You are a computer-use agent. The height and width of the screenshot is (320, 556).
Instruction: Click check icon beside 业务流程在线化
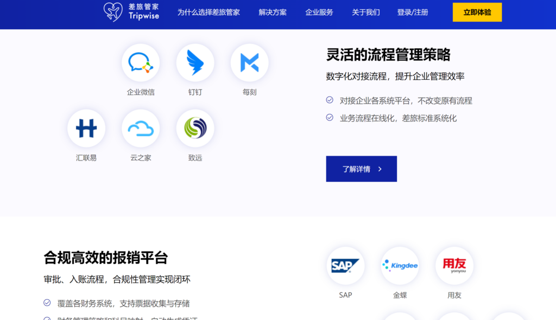(330, 117)
